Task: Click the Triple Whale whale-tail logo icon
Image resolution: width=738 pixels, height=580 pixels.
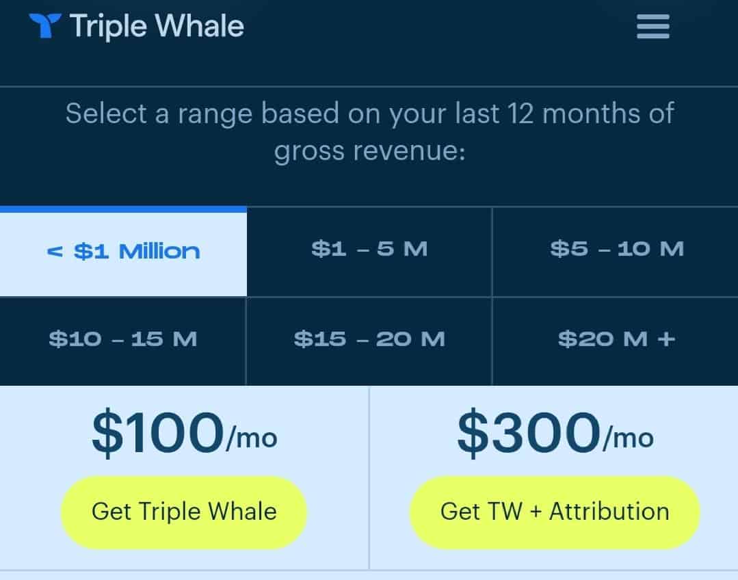Action: 45,27
